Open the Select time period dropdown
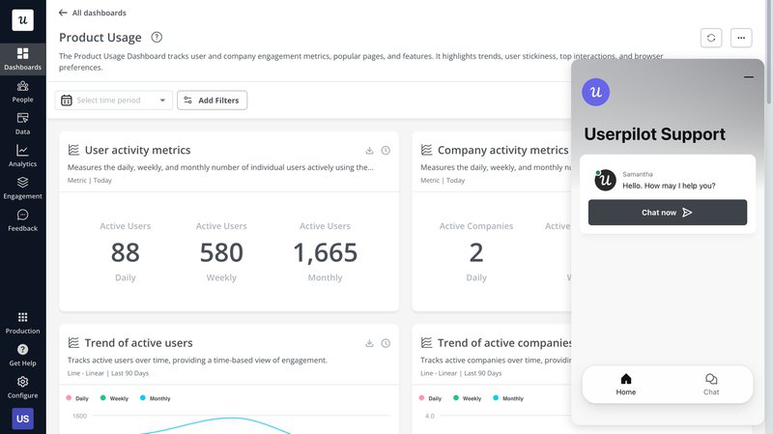This screenshot has width=773, height=434. [113, 101]
